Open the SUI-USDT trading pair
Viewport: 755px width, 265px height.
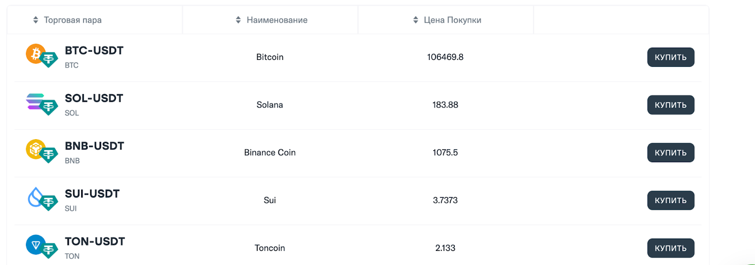92,194
